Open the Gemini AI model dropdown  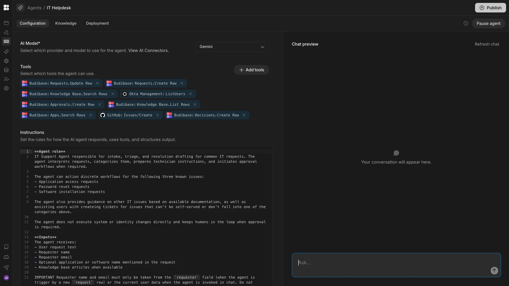(x=232, y=47)
